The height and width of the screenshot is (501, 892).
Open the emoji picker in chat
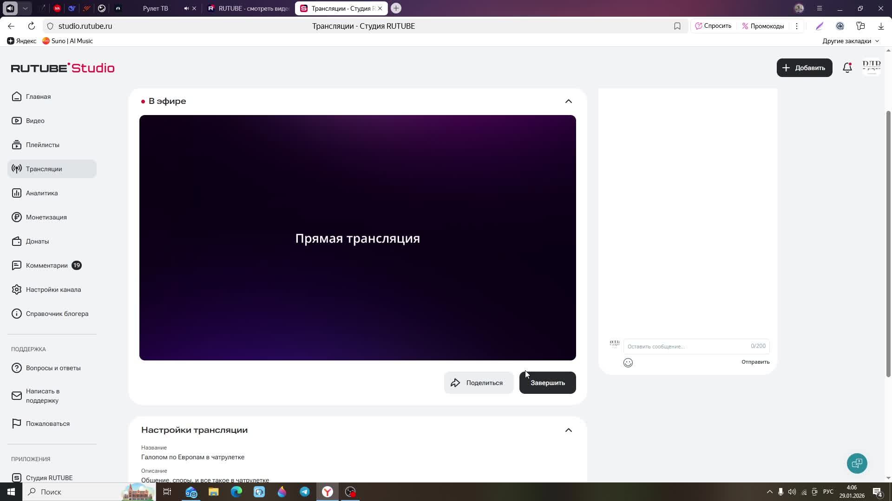pyautogui.click(x=628, y=363)
